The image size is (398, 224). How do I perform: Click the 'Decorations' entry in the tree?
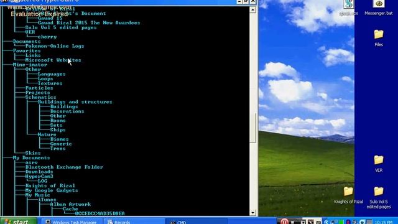(67, 111)
